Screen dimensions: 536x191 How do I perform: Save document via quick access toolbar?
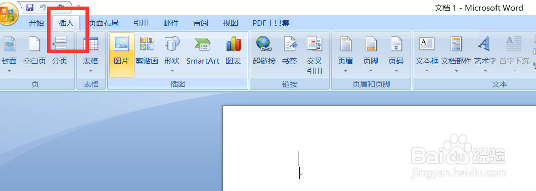click(30, 7)
